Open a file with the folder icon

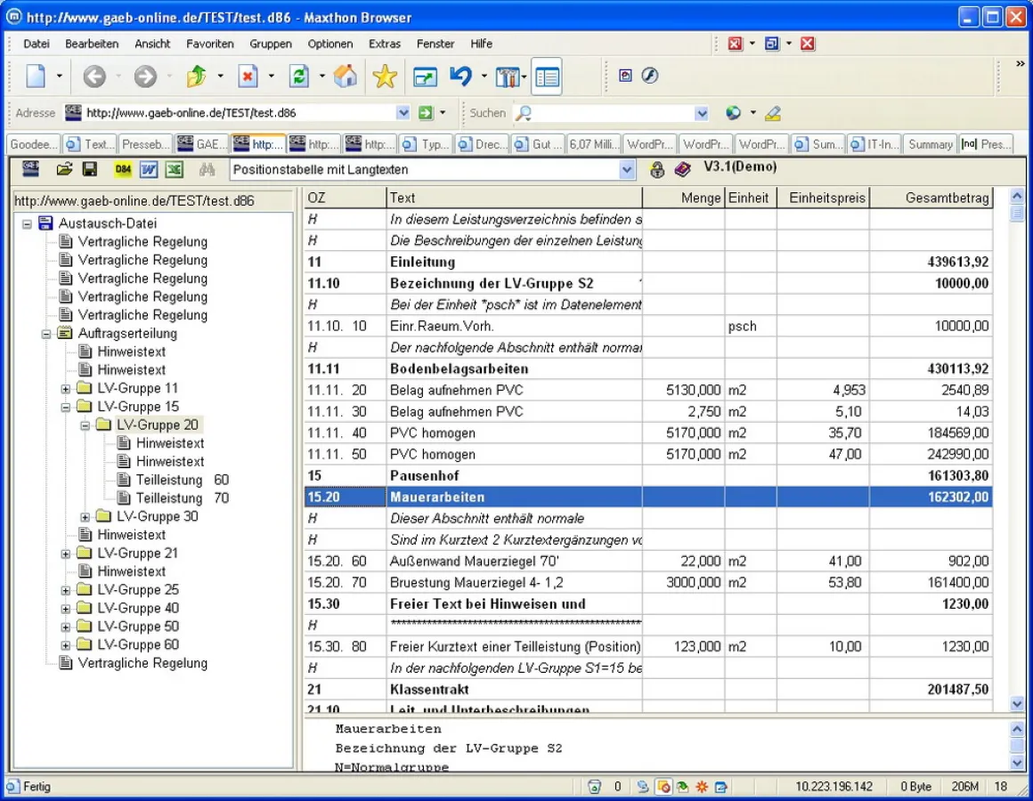(64, 169)
